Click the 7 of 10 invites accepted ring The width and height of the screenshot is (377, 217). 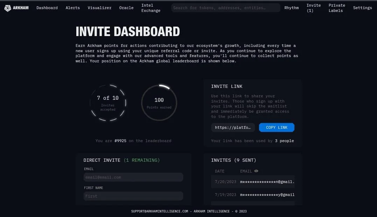[x=108, y=103]
